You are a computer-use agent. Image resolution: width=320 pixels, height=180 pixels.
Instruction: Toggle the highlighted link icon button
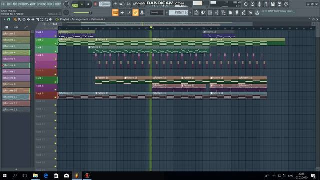pos(135,13)
